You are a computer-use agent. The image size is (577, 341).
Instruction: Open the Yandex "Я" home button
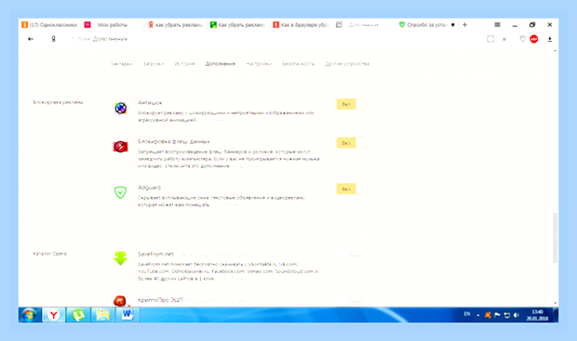[x=53, y=39]
